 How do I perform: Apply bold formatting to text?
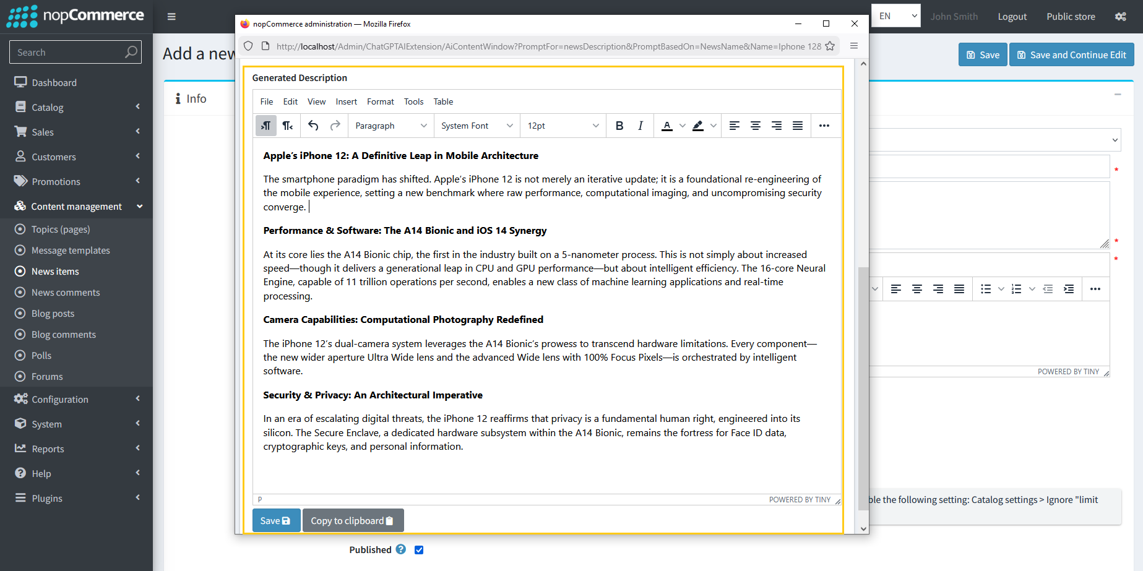click(x=619, y=126)
